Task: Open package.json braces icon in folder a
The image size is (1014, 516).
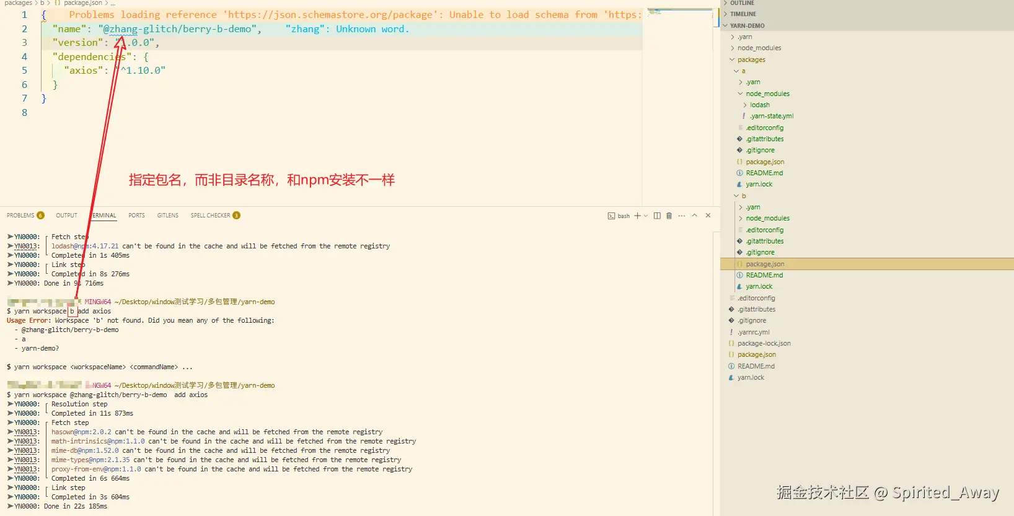Action: tap(739, 162)
